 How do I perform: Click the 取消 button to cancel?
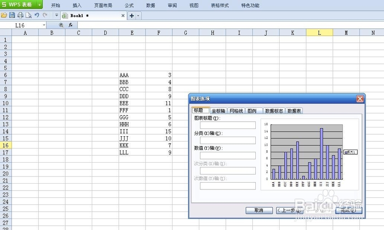(x=259, y=210)
